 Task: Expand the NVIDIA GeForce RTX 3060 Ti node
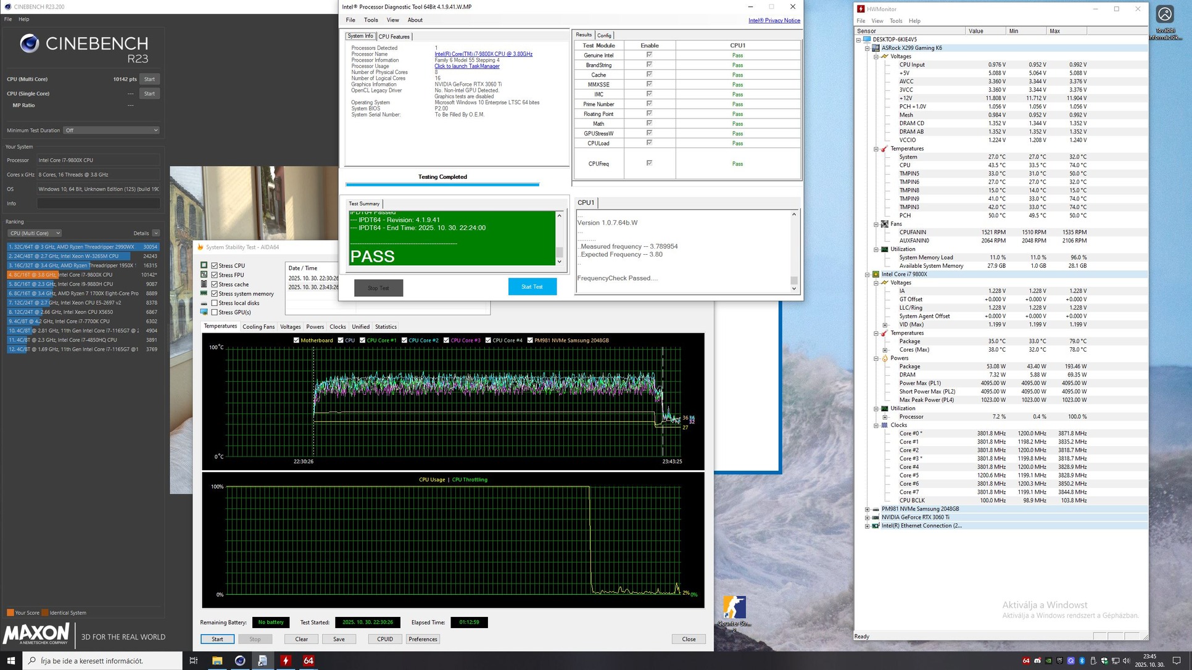867,518
